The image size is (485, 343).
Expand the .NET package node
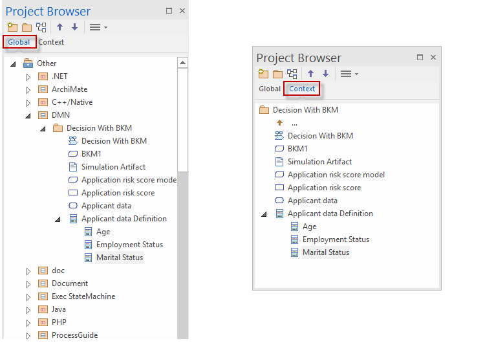point(28,77)
